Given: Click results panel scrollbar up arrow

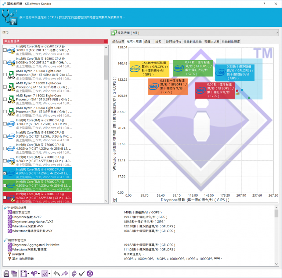Looking at the screenshot, I should 276,208.
